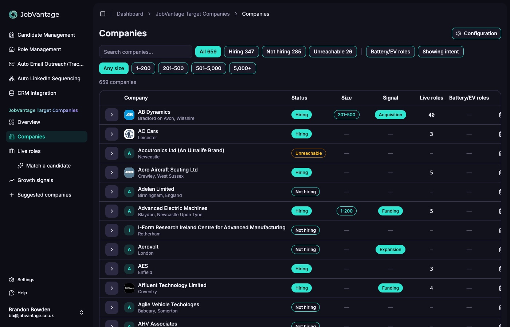This screenshot has width=510, height=327.
Task: Open Companies in sidebar
Action: 47,137
